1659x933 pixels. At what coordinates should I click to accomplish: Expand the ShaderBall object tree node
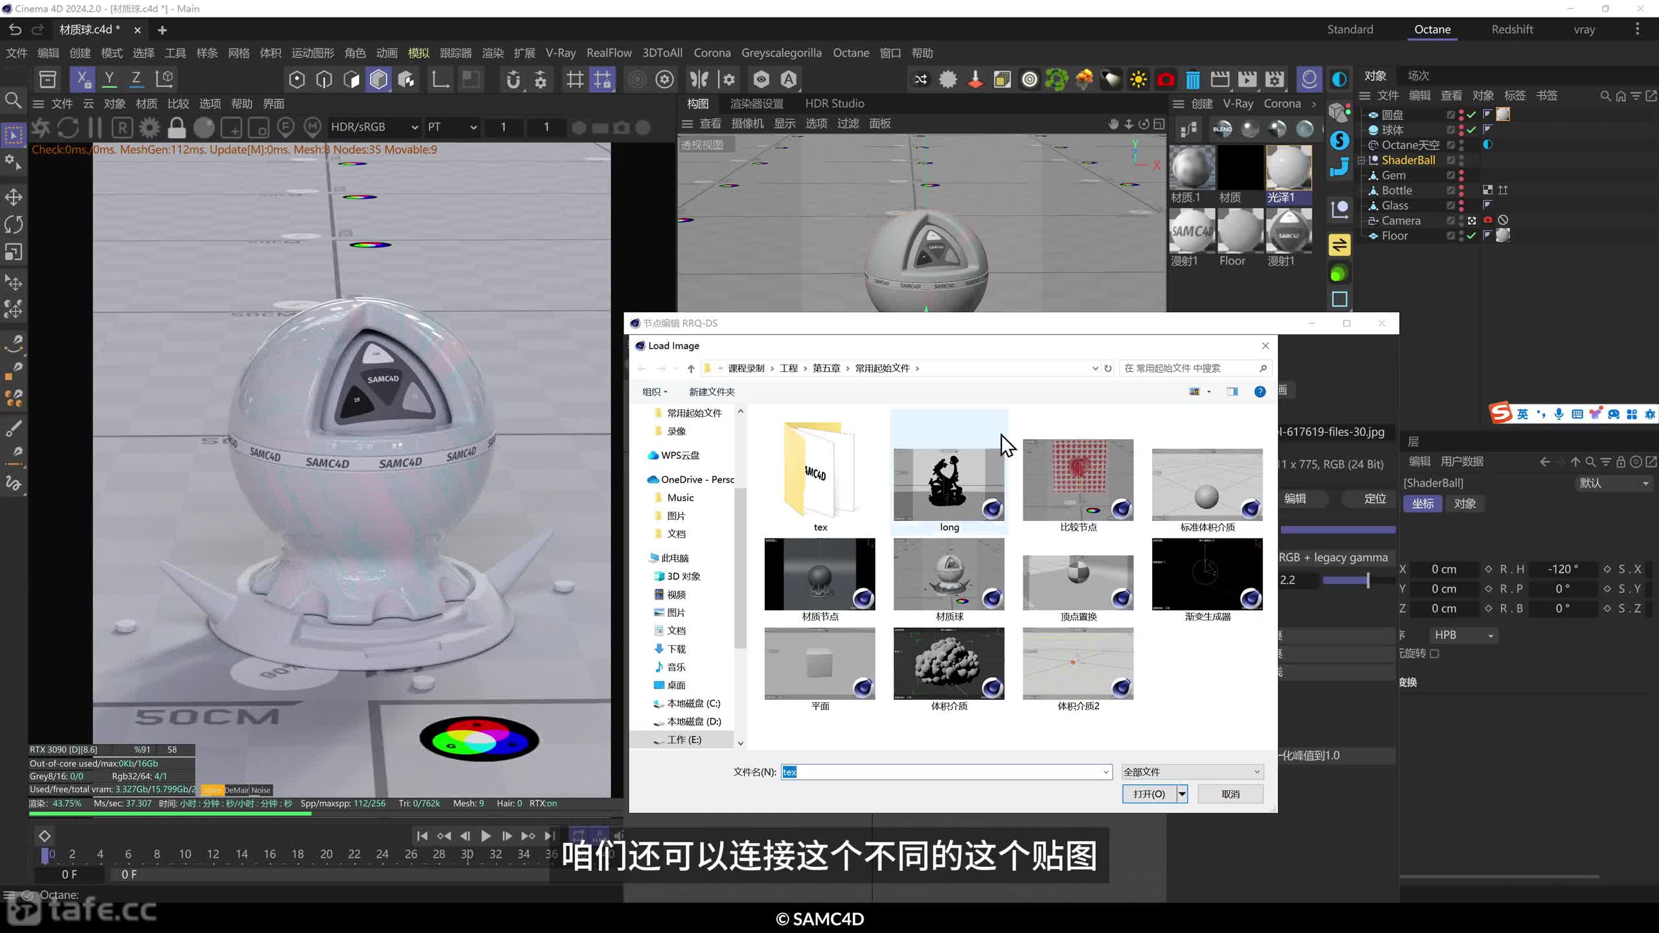[x=1362, y=160]
